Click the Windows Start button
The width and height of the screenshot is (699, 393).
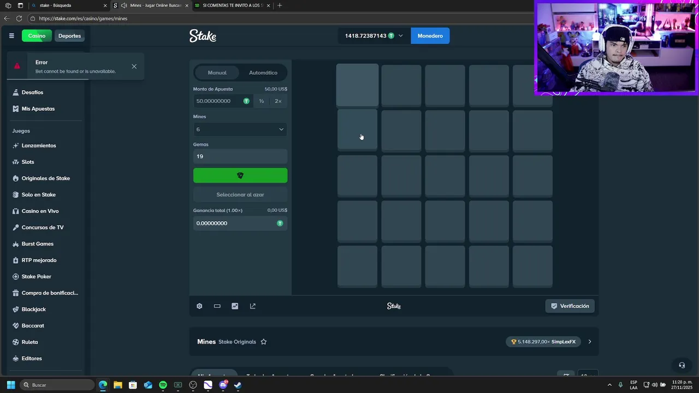[10, 385]
